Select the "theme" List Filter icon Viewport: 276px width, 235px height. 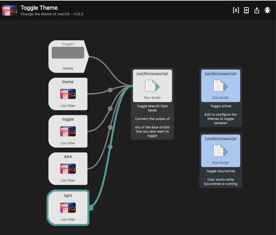(68, 94)
